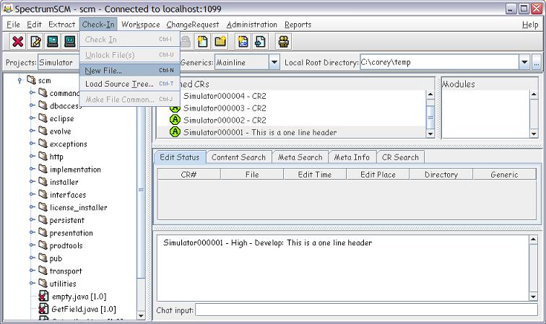Open the File menu

point(13,25)
